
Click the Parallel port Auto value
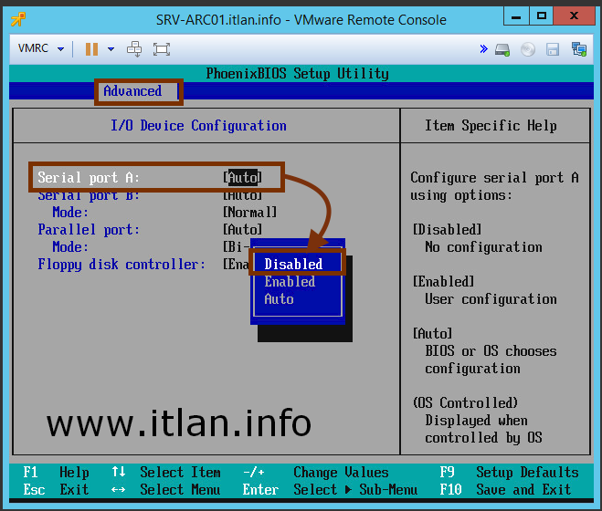click(x=242, y=230)
